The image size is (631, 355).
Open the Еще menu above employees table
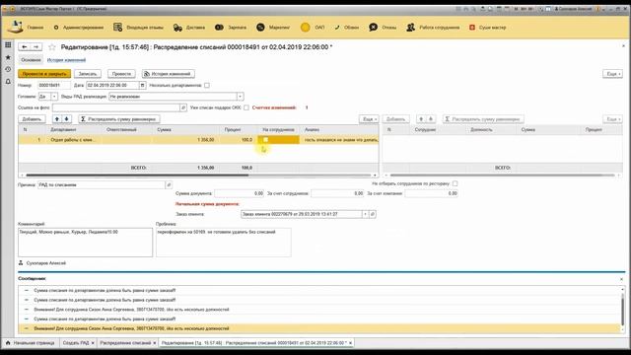[x=612, y=119]
